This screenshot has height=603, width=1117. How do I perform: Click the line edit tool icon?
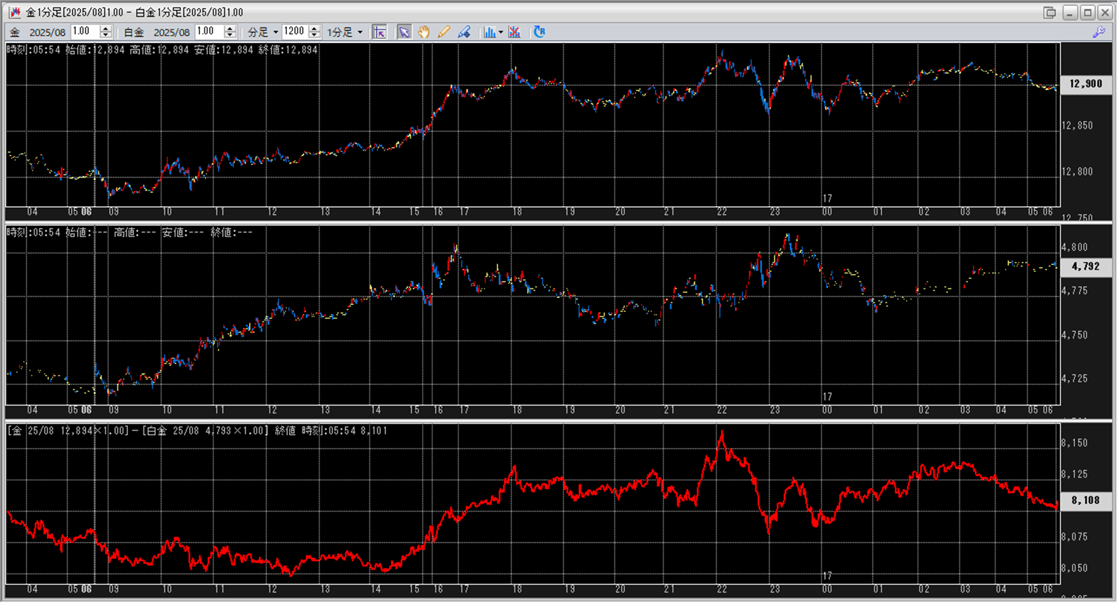coord(464,32)
